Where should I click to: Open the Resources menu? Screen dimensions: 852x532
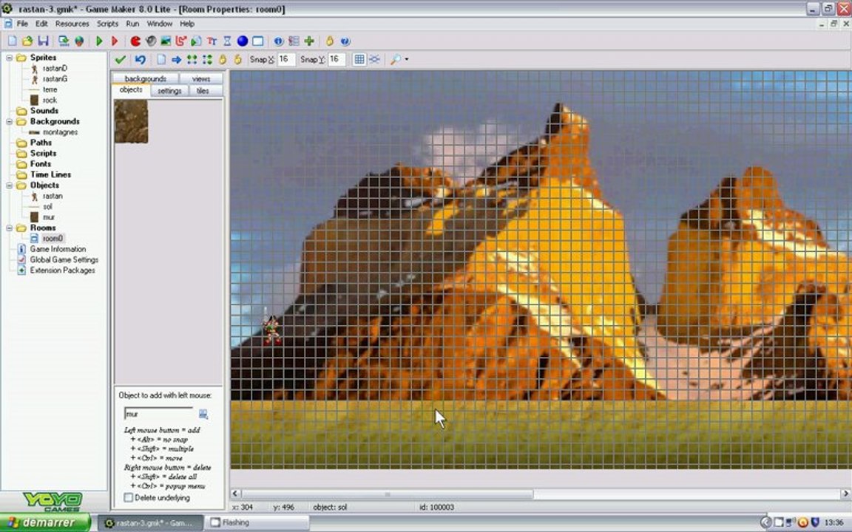72,24
